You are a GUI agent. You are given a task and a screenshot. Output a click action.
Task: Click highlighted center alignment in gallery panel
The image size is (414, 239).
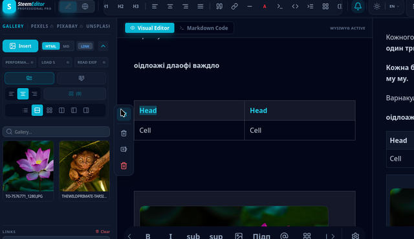(x=23, y=94)
